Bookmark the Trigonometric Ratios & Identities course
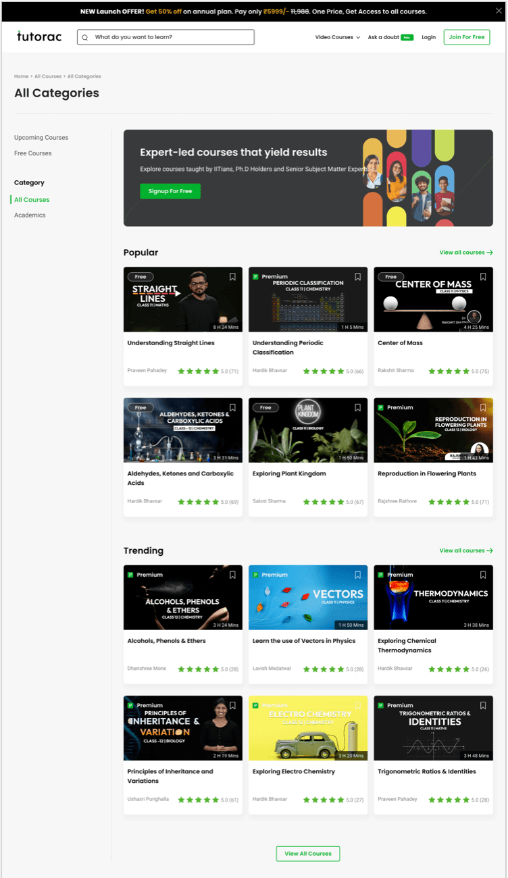 [x=483, y=705]
